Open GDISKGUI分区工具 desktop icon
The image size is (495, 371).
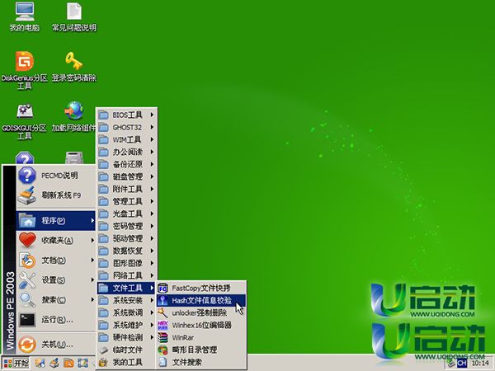click(25, 111)
